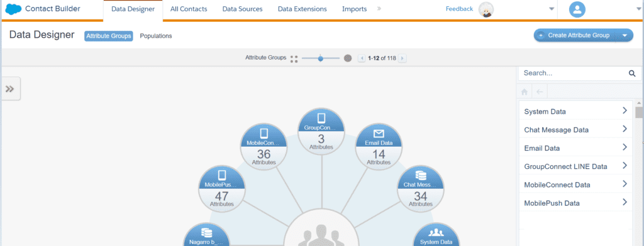644x246 pixels.
Task: Open the MobileConnect attribute group node
Action: coord(264,147)
